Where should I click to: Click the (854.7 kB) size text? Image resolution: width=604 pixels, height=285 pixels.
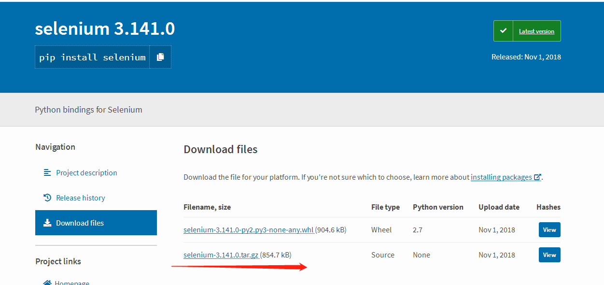coord(276,255)
